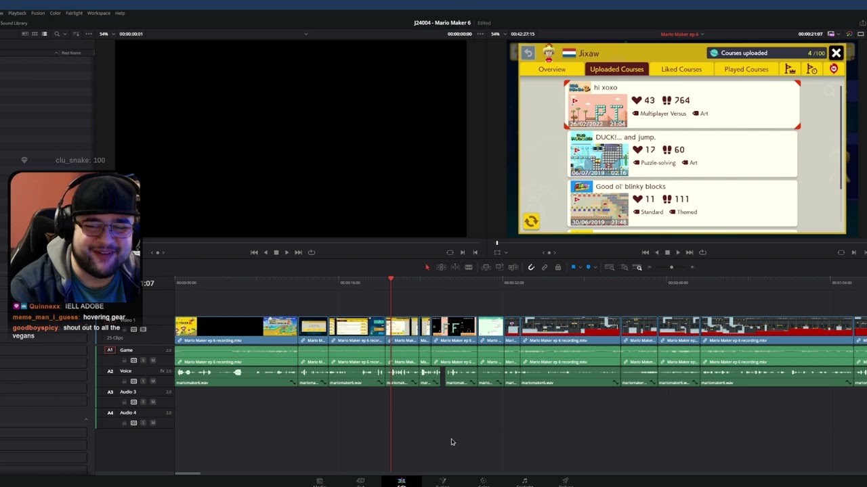
Task: Play the source viewer clip
Action: coord(287,252)
